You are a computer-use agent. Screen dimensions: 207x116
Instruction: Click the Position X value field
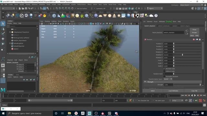(x=168, y=44)
